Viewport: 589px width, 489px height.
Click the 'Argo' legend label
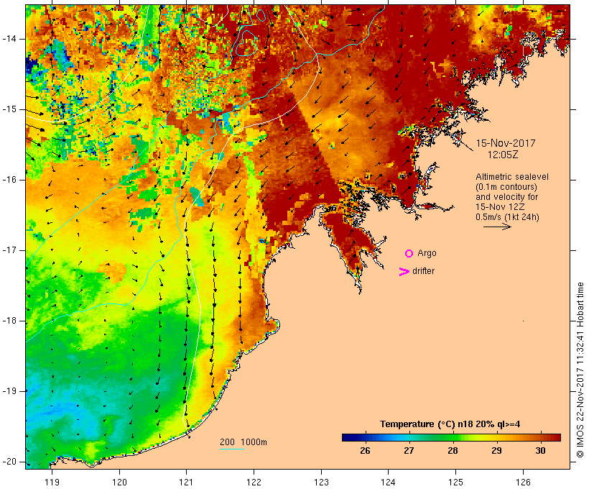click(x=427, y=254)
